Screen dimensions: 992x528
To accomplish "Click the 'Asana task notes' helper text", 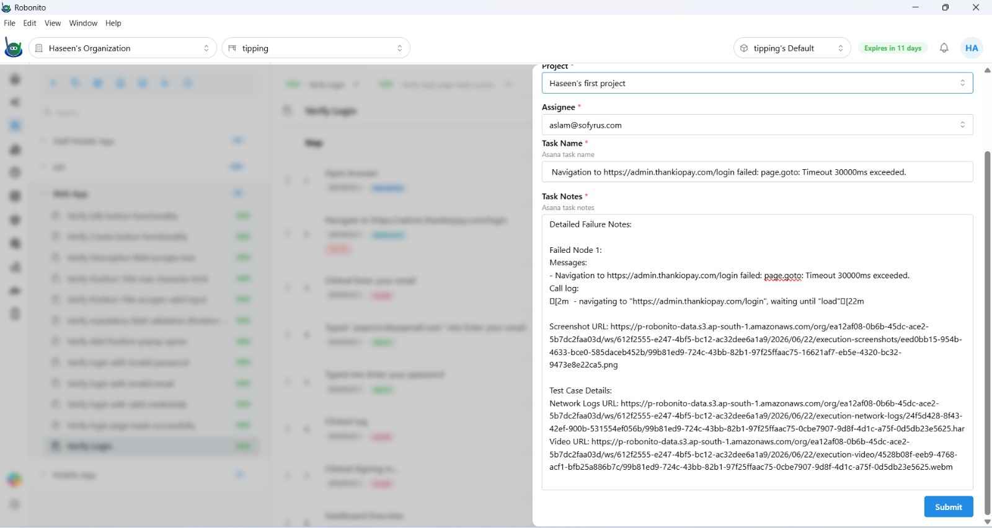I will point(568,208).
